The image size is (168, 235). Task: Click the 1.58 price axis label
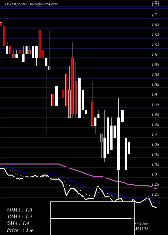click(x=156, y=65)
